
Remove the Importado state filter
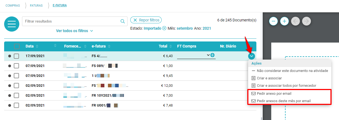[x=164, y=28]
